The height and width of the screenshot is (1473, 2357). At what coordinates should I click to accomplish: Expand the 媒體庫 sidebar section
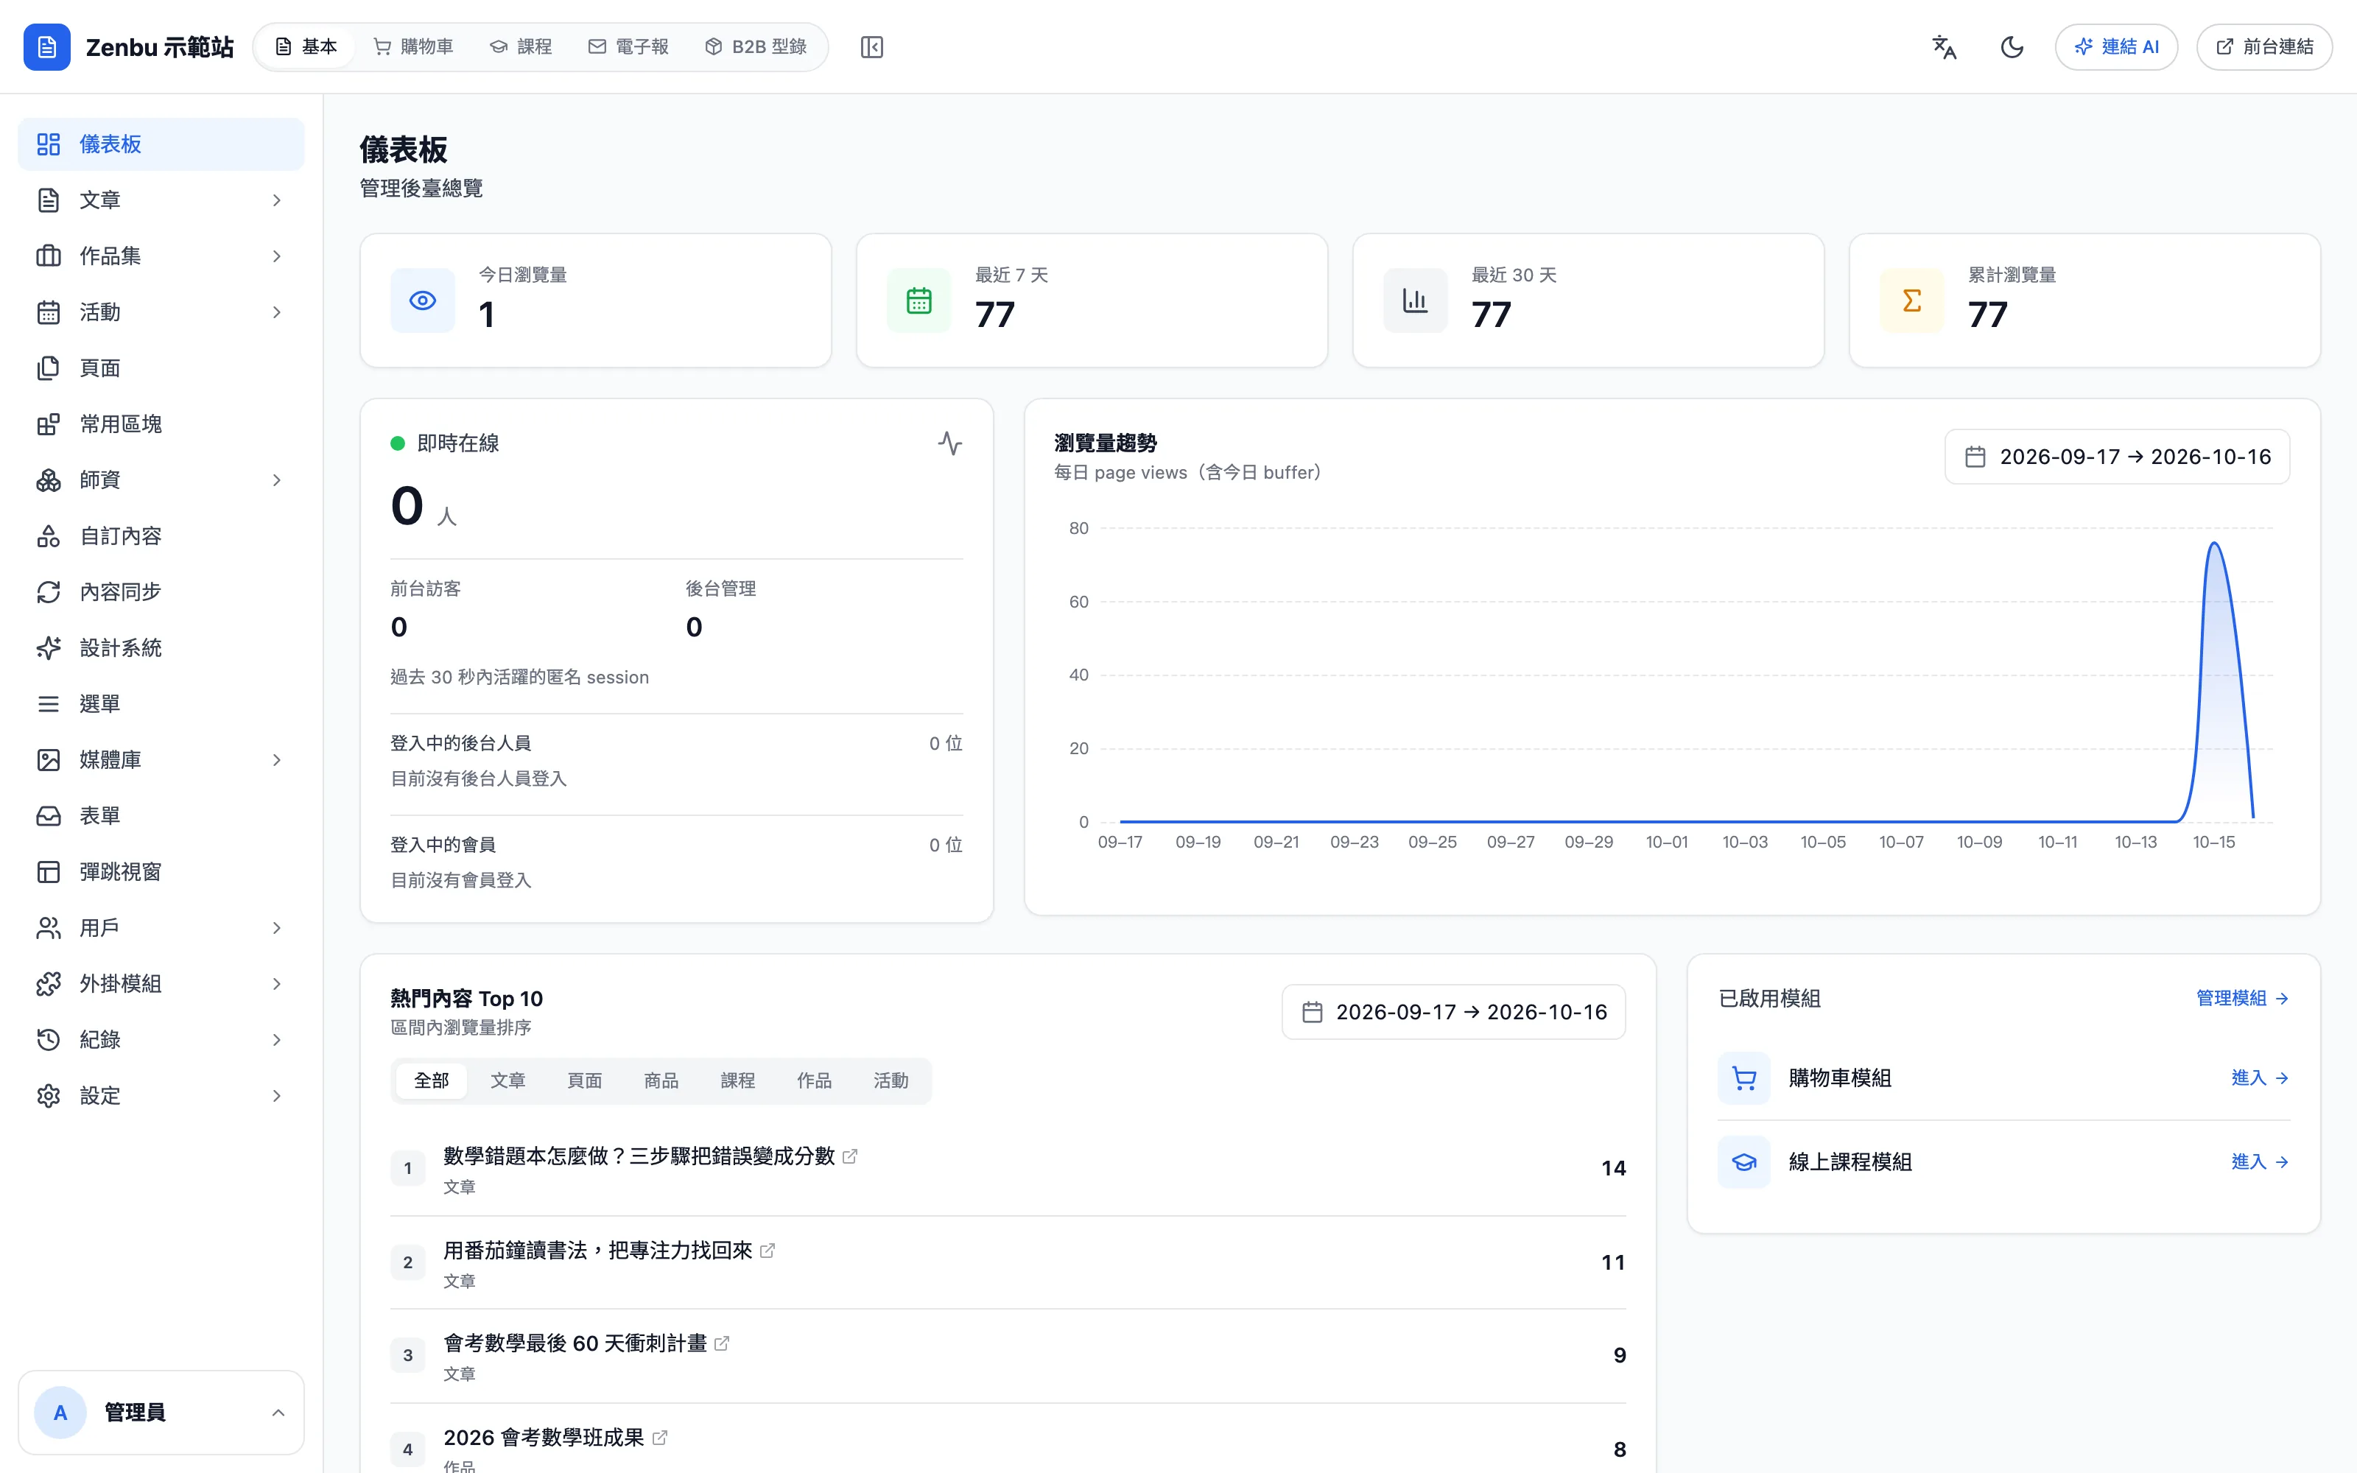click(161, 760)
